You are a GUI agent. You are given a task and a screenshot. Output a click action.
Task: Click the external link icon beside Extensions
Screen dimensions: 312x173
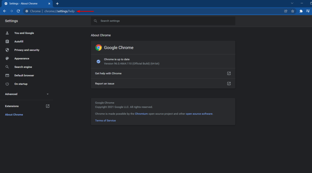(x=47, y=106)
